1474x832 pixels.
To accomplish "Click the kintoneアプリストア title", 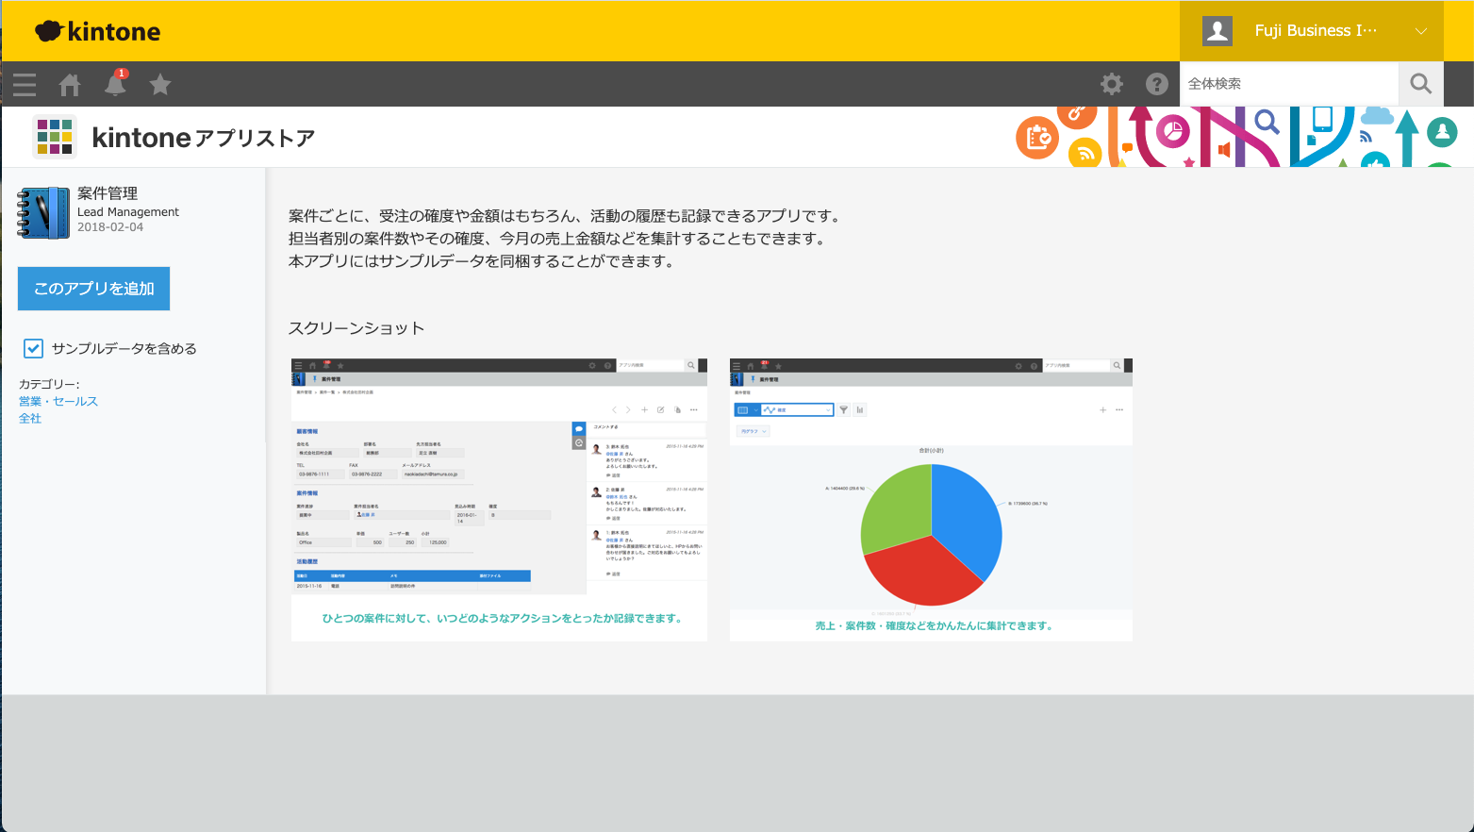I will tap(204, 138).
